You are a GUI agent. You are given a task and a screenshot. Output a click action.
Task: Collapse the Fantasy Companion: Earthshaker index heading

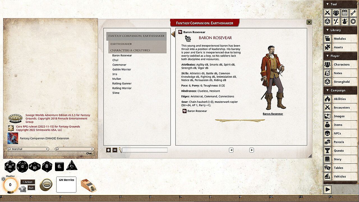pyautogui.click(x=137, y=36)
